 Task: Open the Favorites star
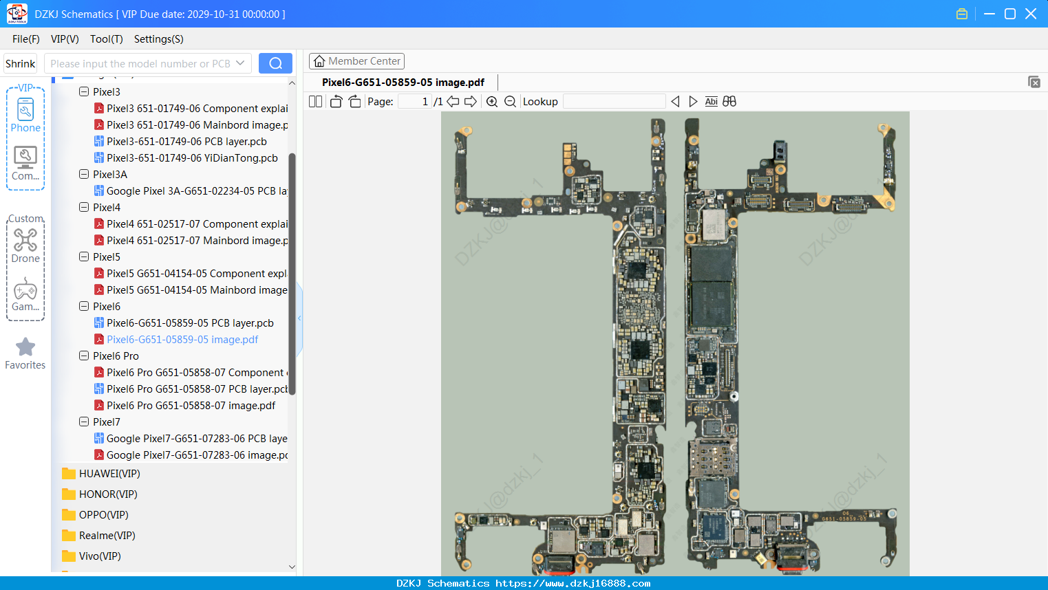[x=25, y=353]
